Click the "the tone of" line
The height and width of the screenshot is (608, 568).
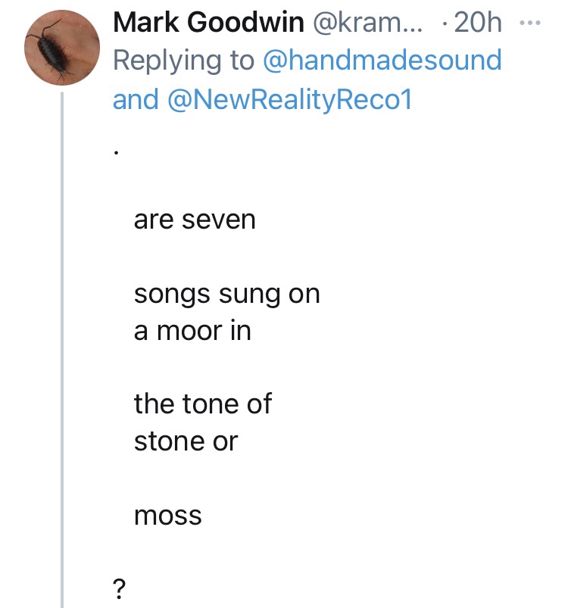[202, 404]
